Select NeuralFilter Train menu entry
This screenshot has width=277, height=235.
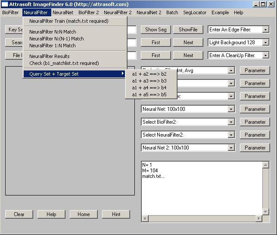(68, 21)
